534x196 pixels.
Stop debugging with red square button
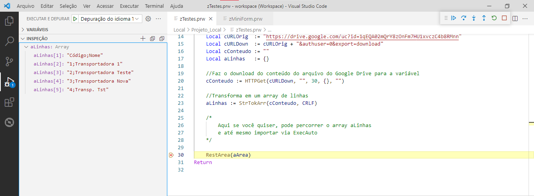[x=504, y=18]
